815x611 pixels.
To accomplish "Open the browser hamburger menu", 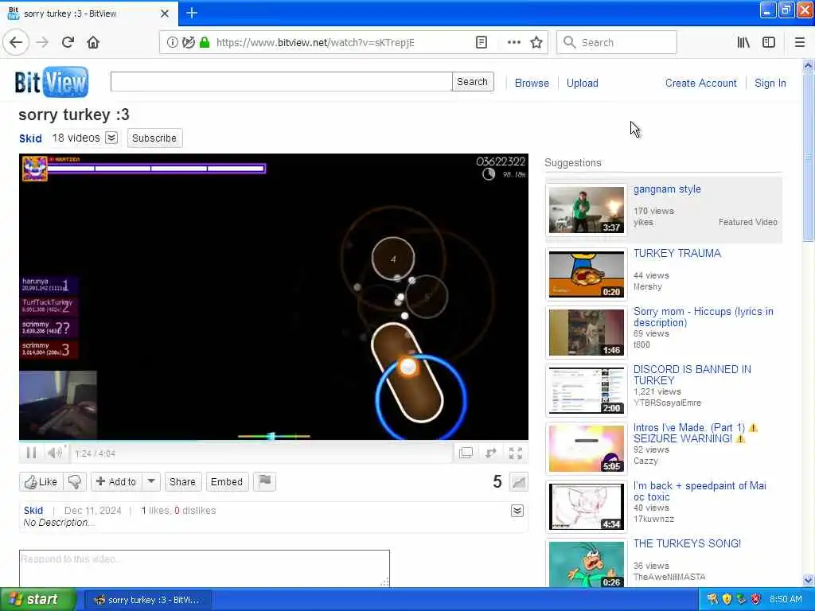I will pyautogui.click(x=800, y=42).
